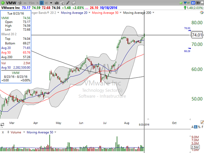Open the Moving Average 20 dropdown arrow

pos(89,13)
